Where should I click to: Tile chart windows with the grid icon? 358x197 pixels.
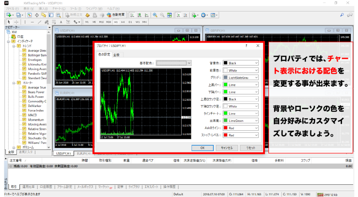(x=170, y=15)
